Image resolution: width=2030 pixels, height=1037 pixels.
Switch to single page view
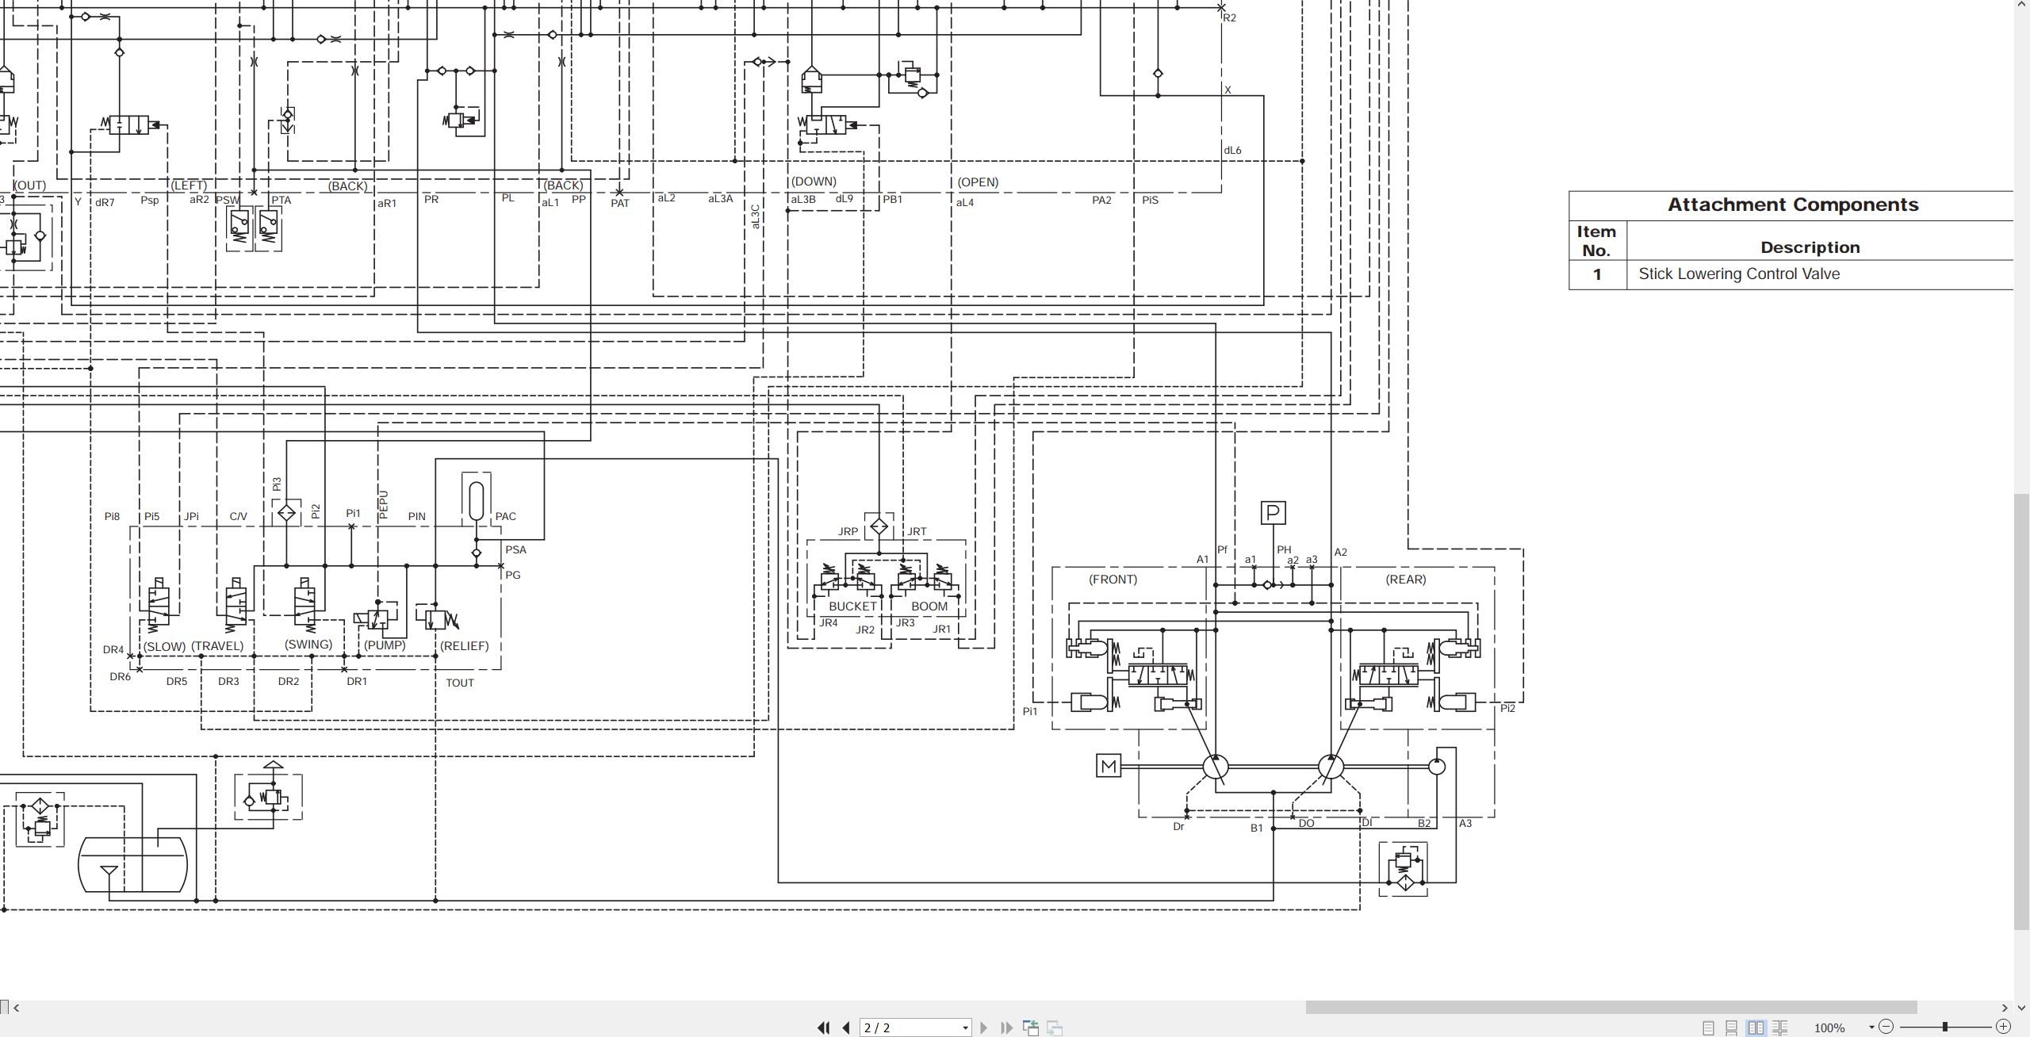[1709, 1027]
